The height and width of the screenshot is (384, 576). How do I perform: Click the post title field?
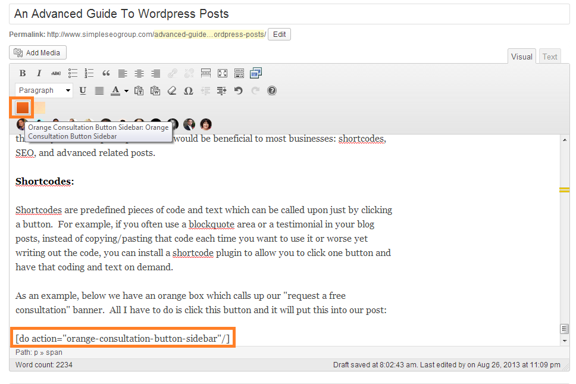pyautogui.click(x=288, y=14)
